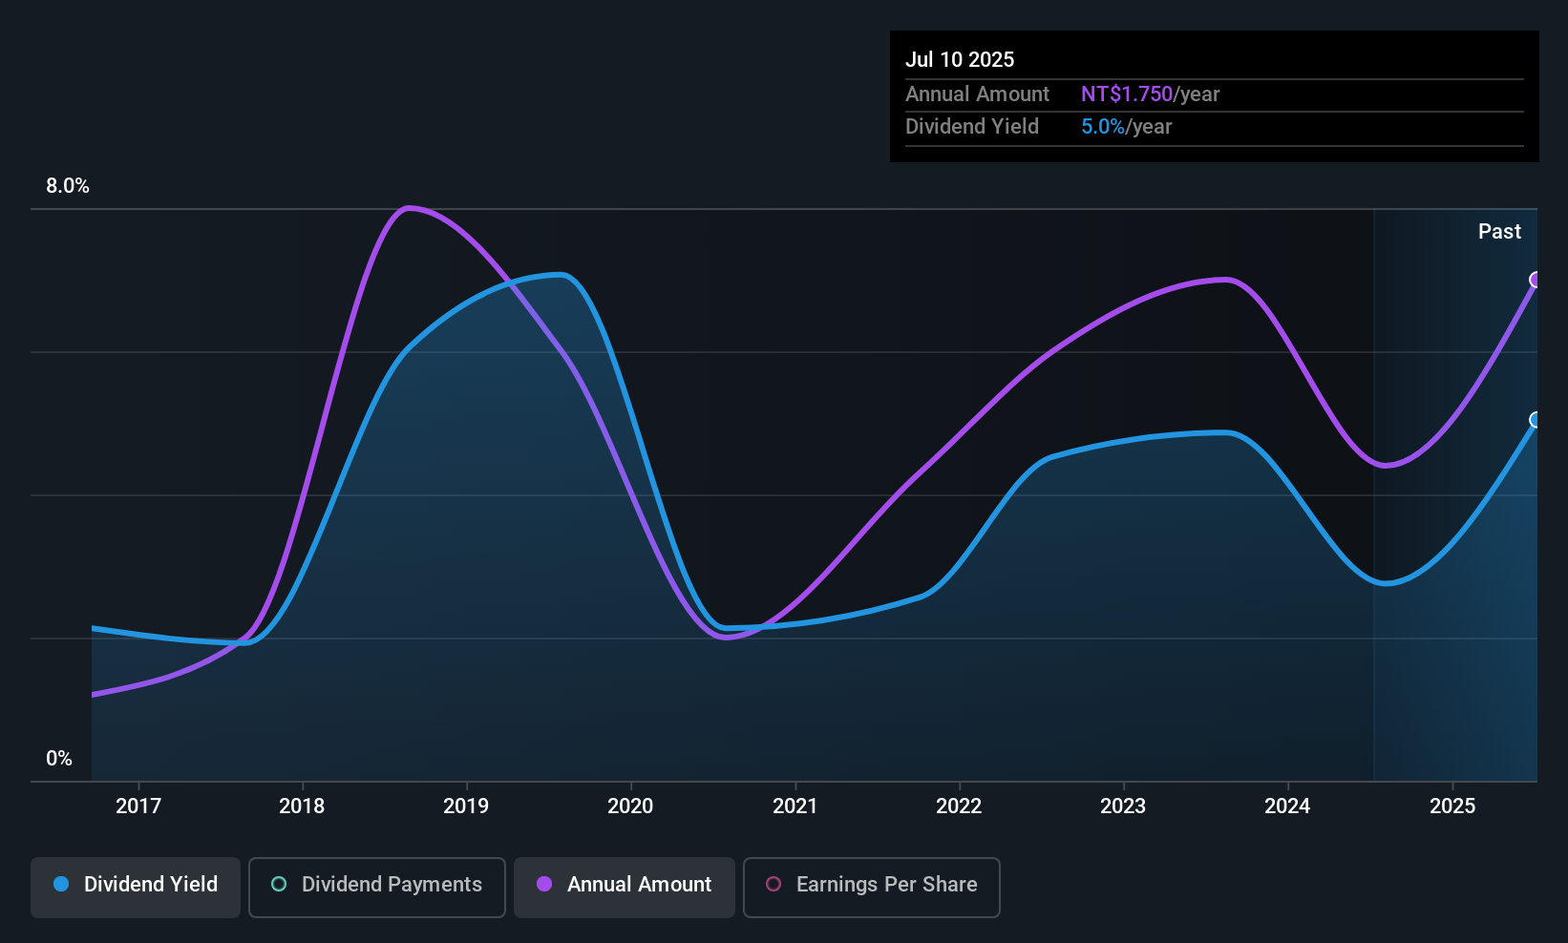This screenshot has width=1568, height=943.
Task: Click the NT$1.750/year annual amount value
Action: (1151, 94)
